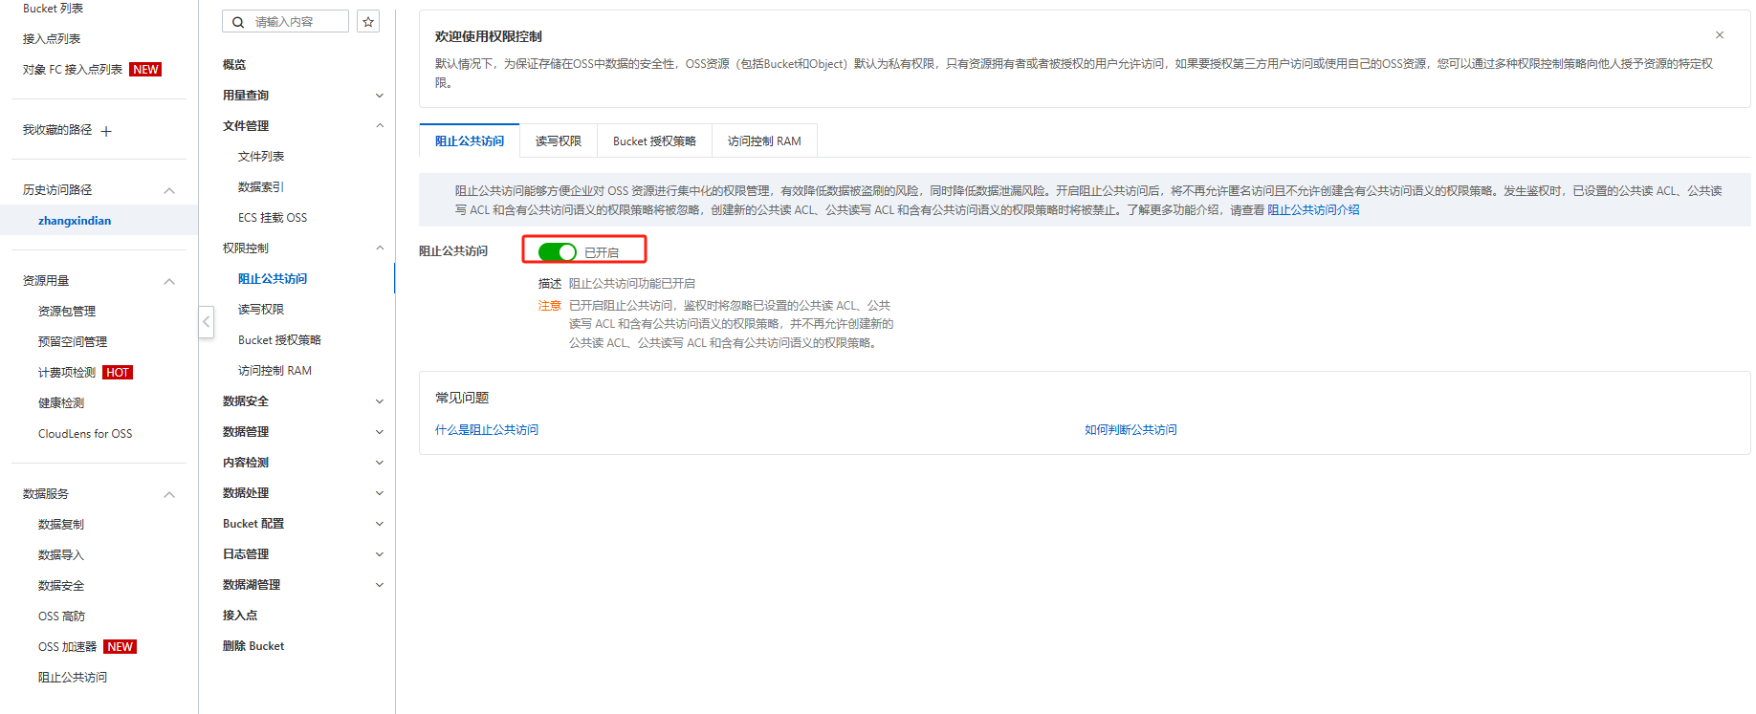This screenshot has width=1756, height=714.
Task: Open the Bucket 授权策略 tab
Action: pos(654,141)
